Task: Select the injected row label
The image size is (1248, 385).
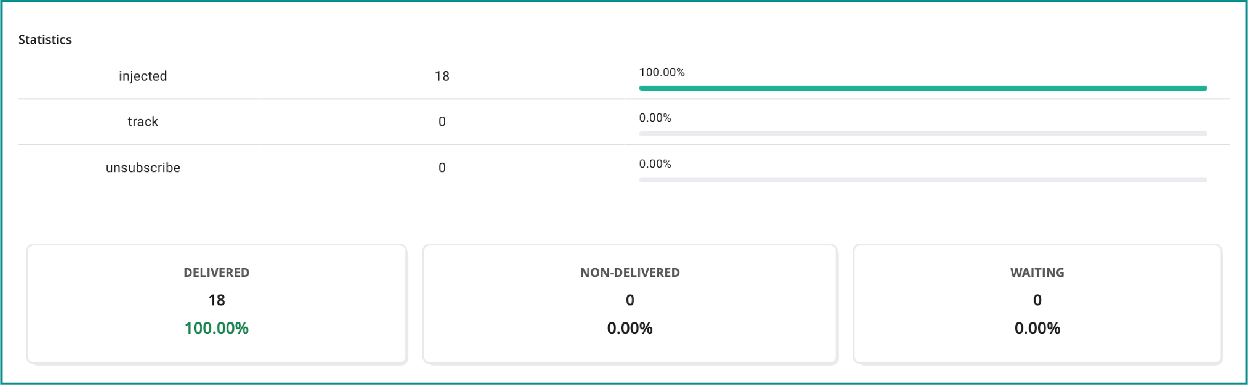Action: click(x=143, y=76)
